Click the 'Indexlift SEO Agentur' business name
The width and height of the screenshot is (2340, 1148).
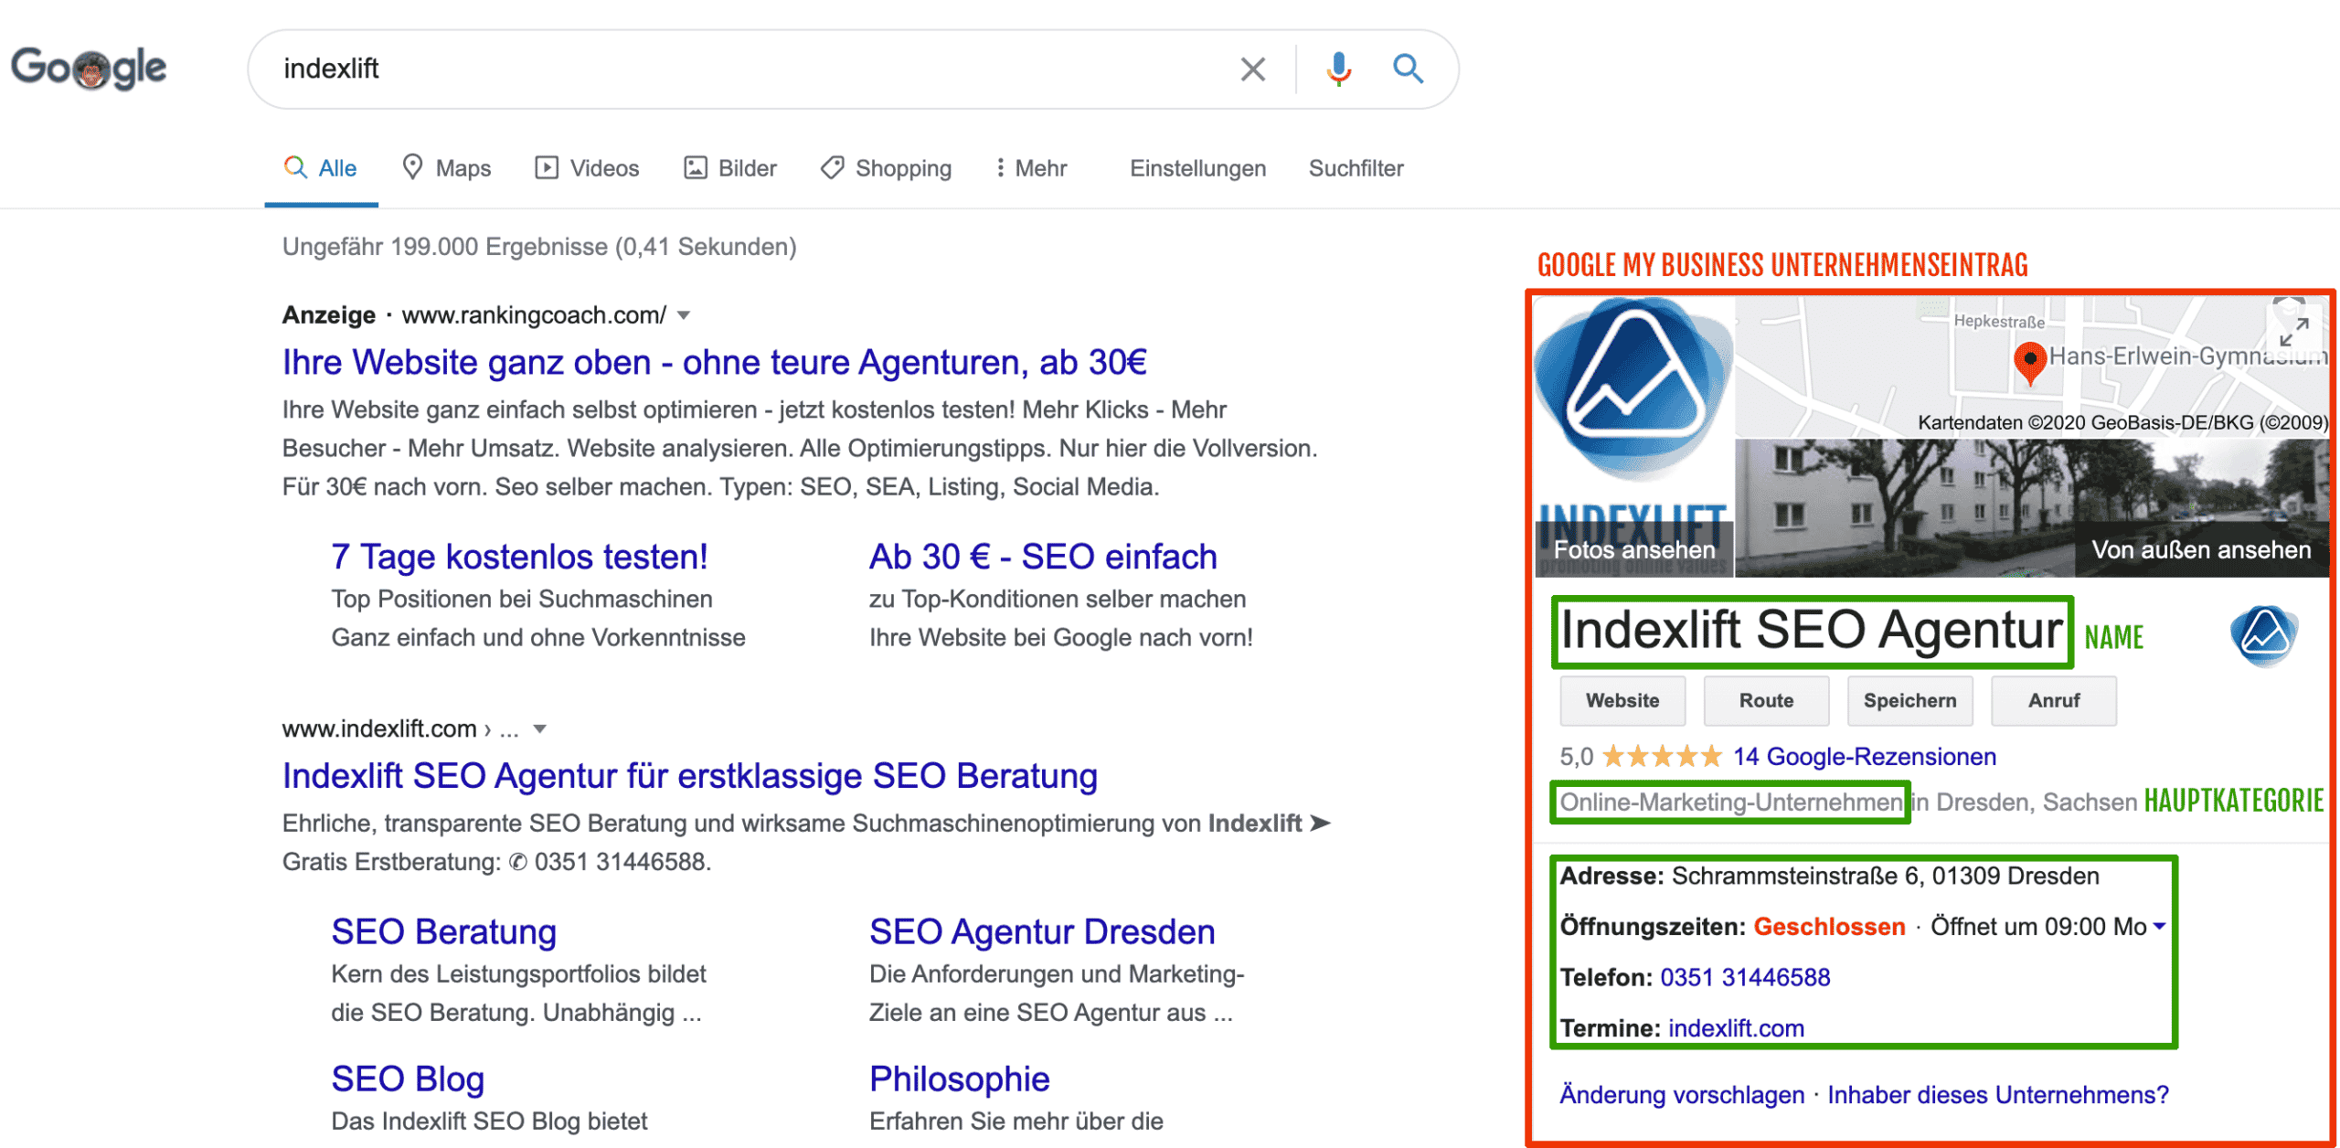tap(1812, 631)
